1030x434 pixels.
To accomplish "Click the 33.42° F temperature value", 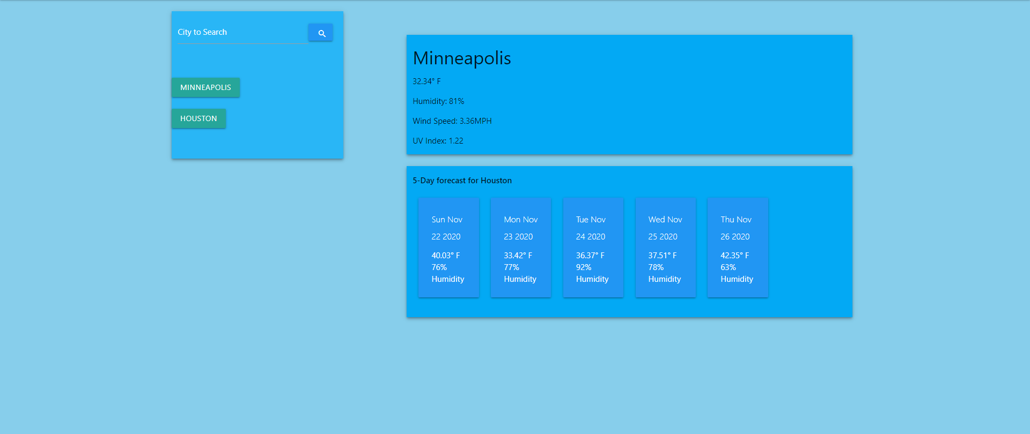I will [518, 256].
